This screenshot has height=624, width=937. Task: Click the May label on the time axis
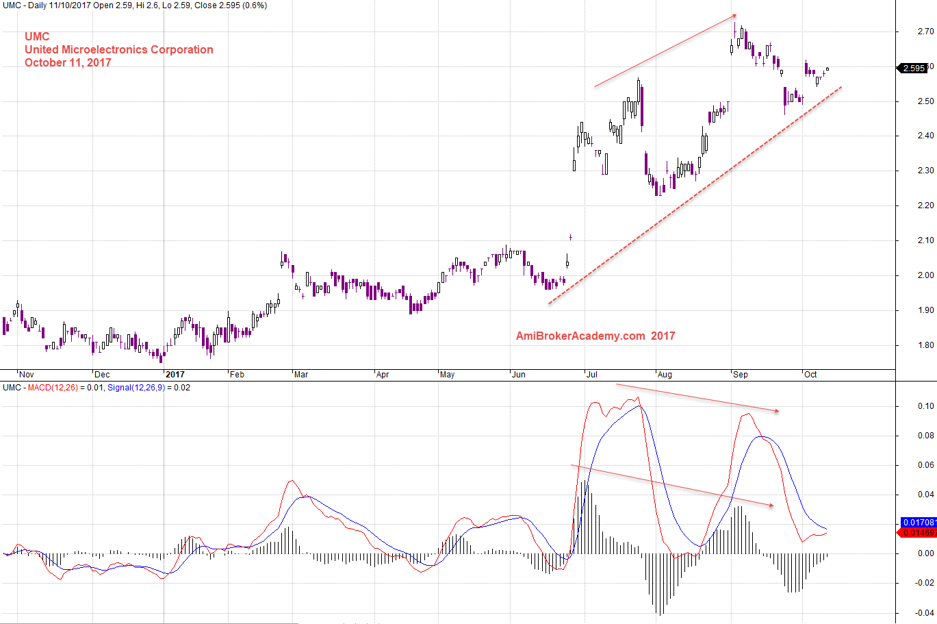[x=448, y=375]
